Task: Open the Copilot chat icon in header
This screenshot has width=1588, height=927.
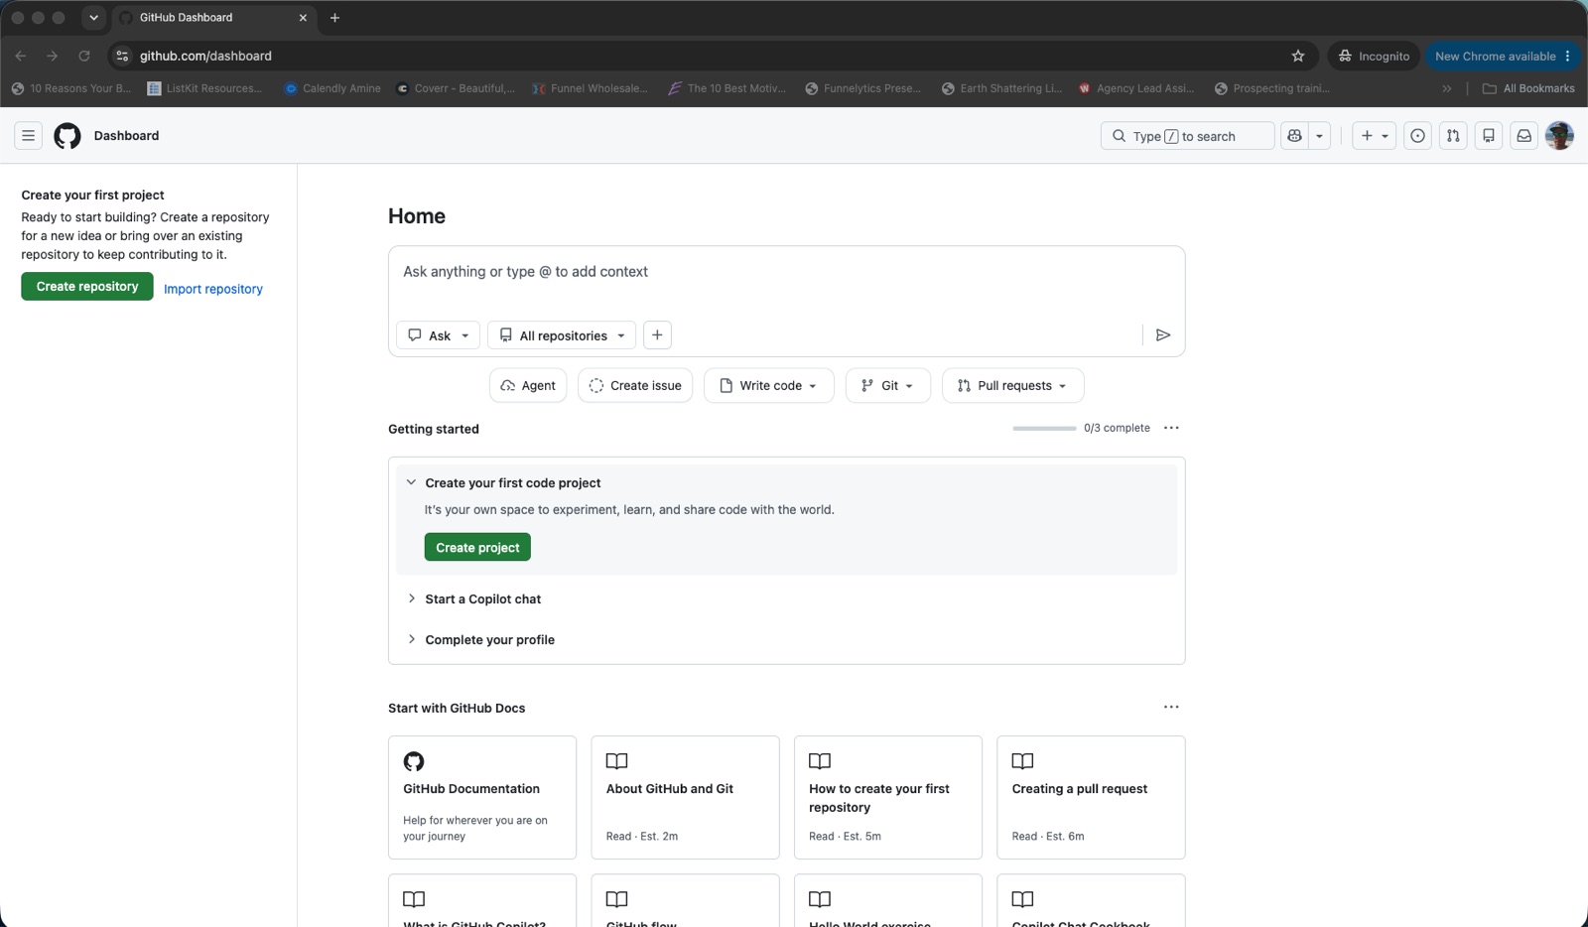Action: 1294,136
